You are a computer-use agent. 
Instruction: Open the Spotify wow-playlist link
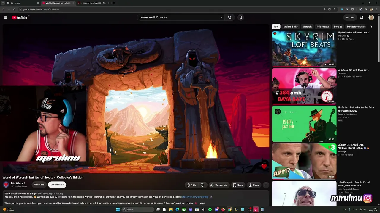point(195,197)
